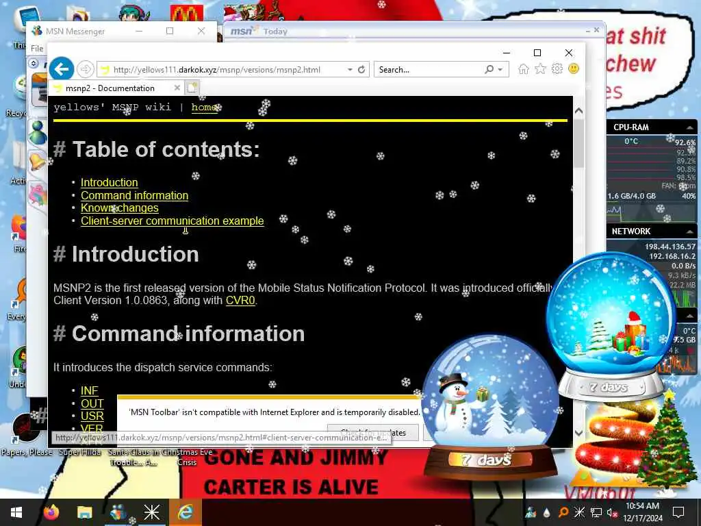
Task: Click the water drop tray icon
Action: 547,512
